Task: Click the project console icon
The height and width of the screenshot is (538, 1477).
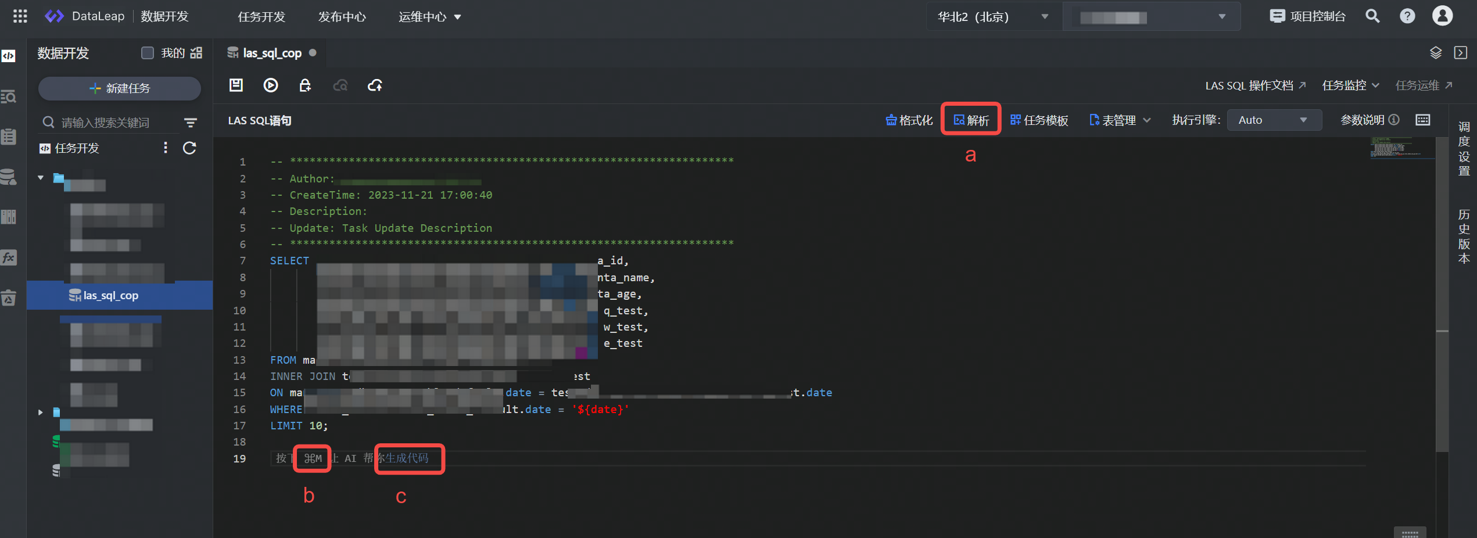Action: [1277, 16]
